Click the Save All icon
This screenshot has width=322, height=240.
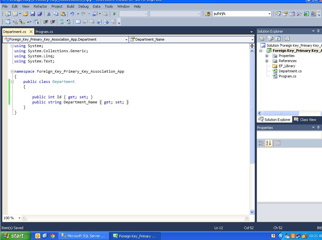(39, 14)
